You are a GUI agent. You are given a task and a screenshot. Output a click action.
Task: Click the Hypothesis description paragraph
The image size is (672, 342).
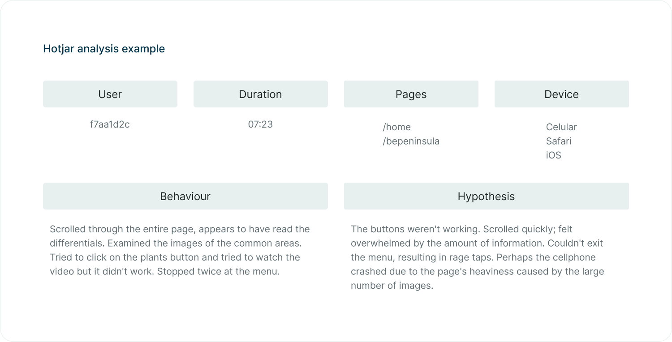[478, 257]
